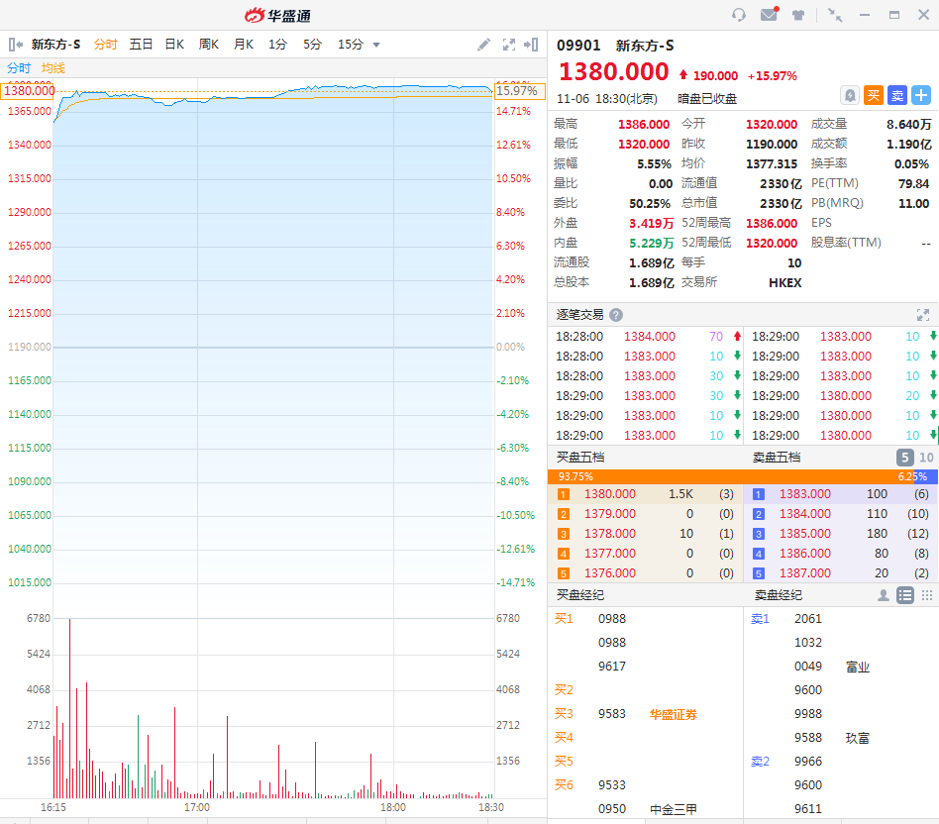Switch to 日K chart tab
The width and height of the screenshot is (939, 824).
[174, 45]
